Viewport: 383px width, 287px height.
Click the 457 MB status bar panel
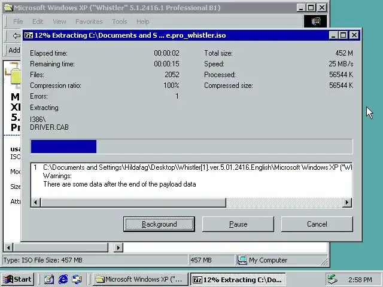pos(211,260)
